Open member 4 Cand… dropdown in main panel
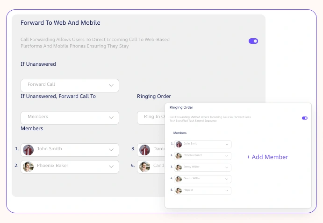 click(151, 167)
